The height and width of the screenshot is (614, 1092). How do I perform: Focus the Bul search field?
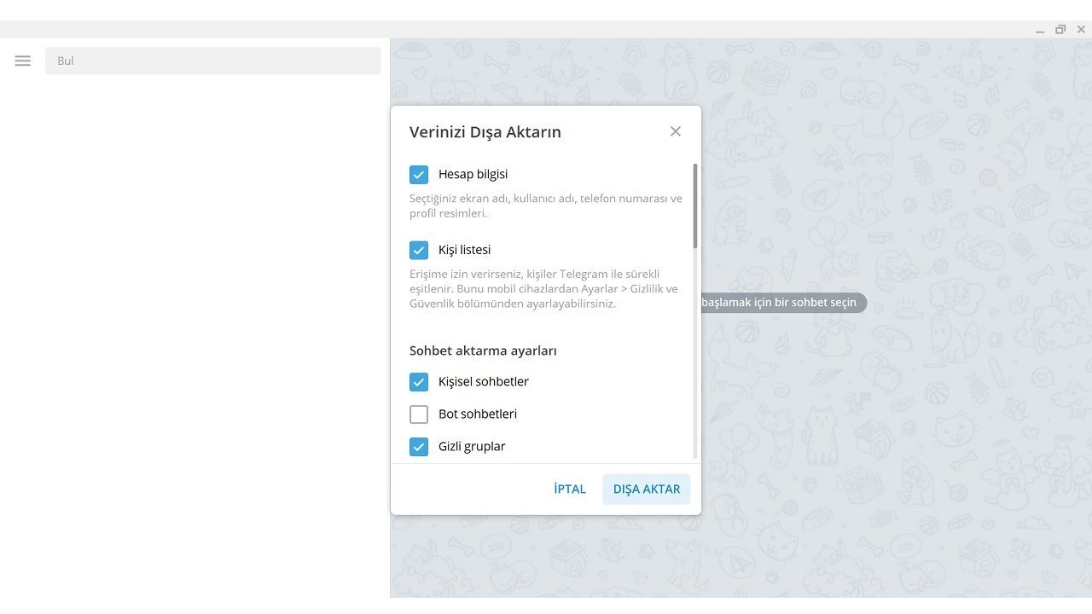213,61
